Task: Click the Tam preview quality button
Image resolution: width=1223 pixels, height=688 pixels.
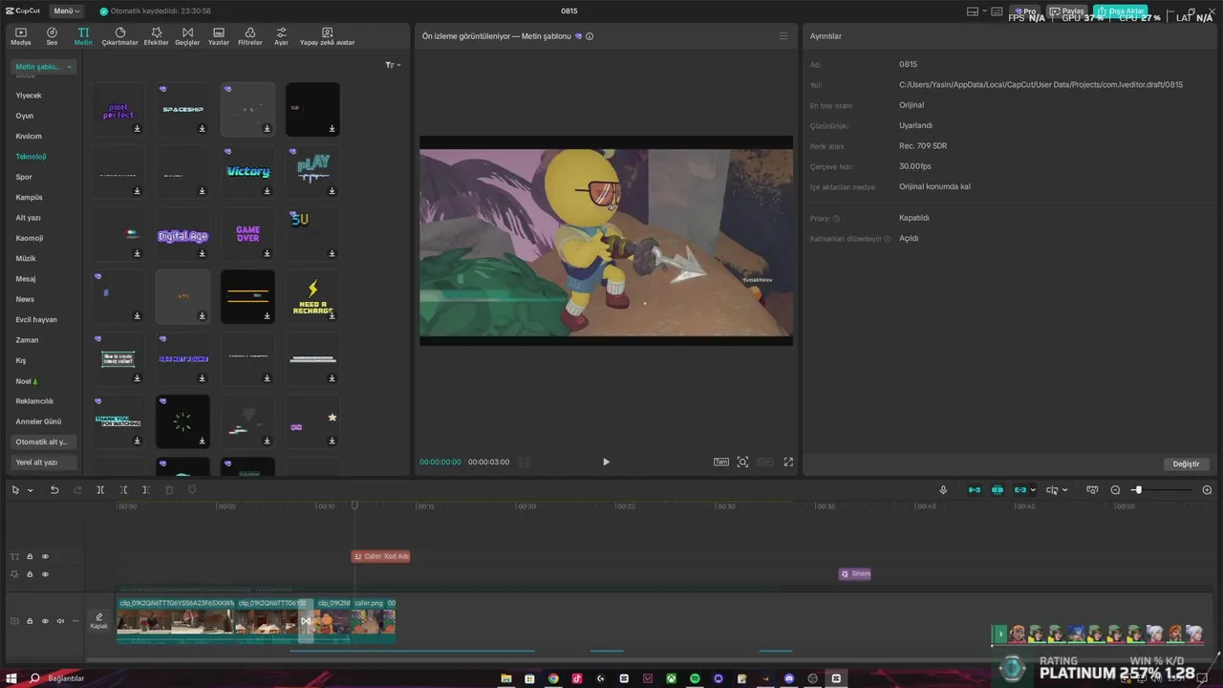Action: click(720, 462)
